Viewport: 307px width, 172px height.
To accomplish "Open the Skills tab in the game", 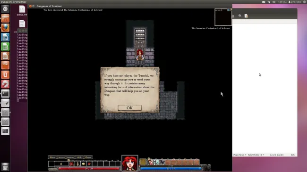I will 79,157.
